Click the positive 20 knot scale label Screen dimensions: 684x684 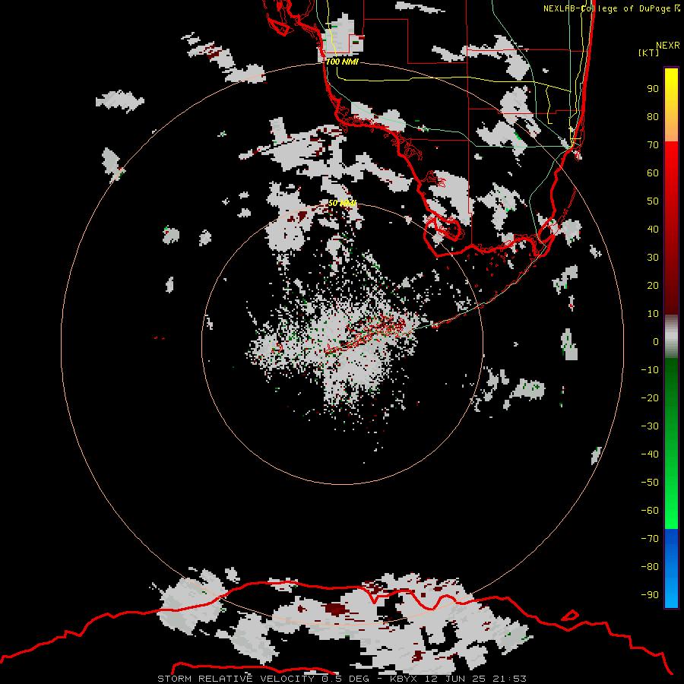[653, 286]
